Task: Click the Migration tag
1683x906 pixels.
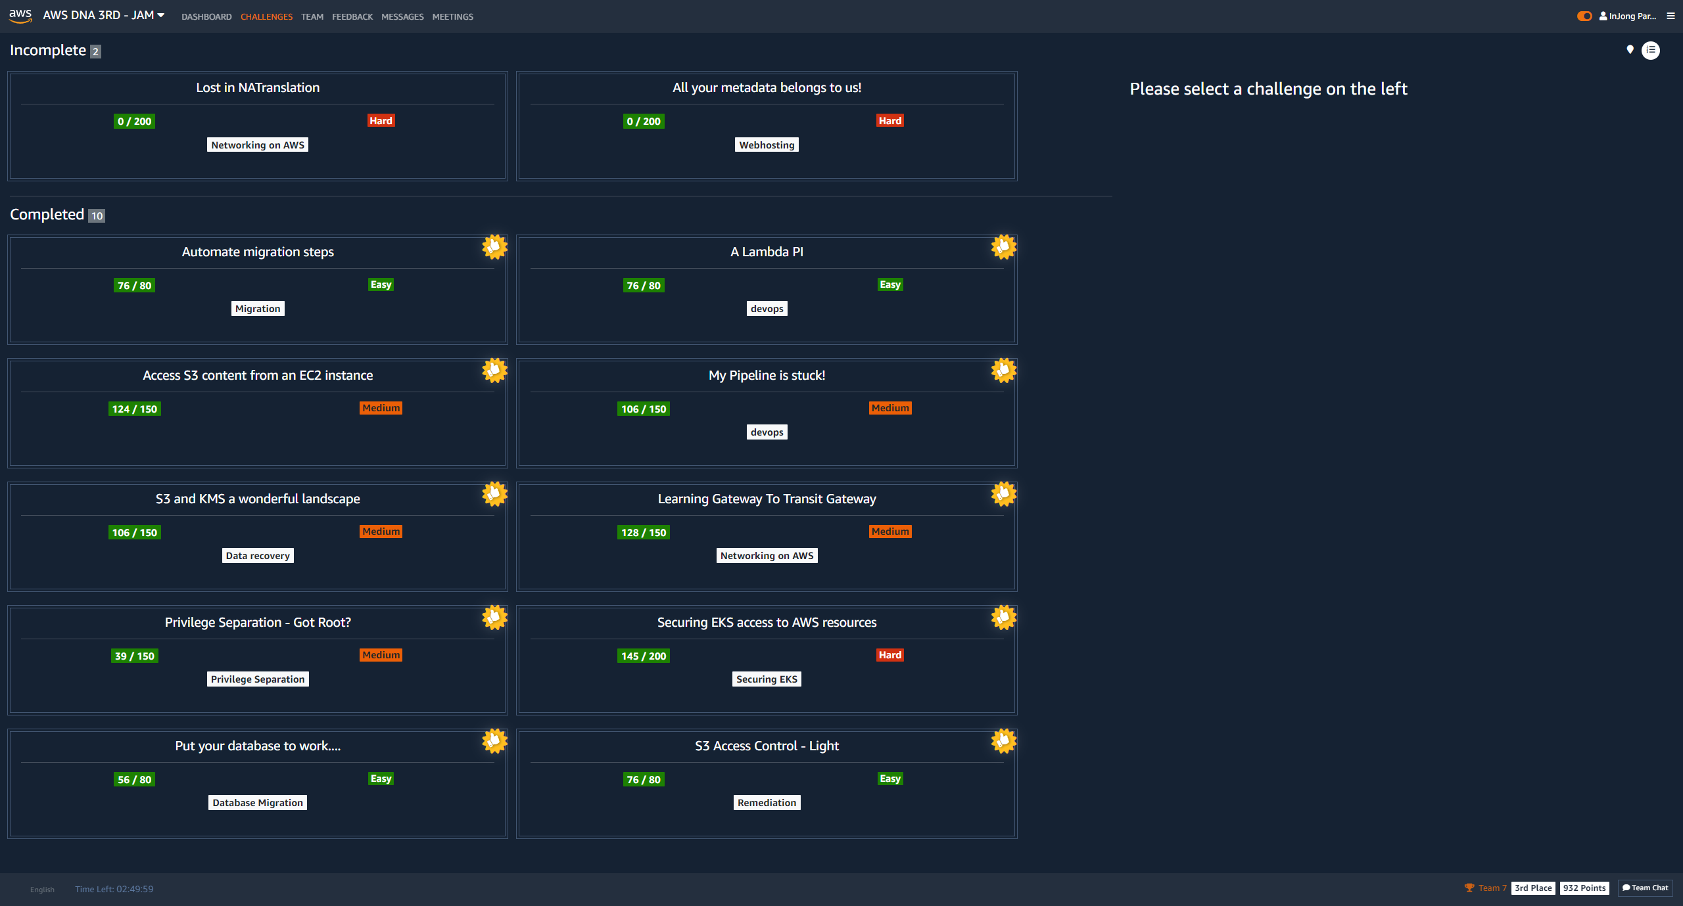Action: (x=258, y=309)
